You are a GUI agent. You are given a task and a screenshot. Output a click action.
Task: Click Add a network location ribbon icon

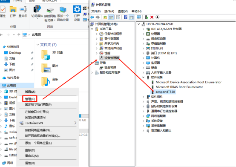point(63,10)
